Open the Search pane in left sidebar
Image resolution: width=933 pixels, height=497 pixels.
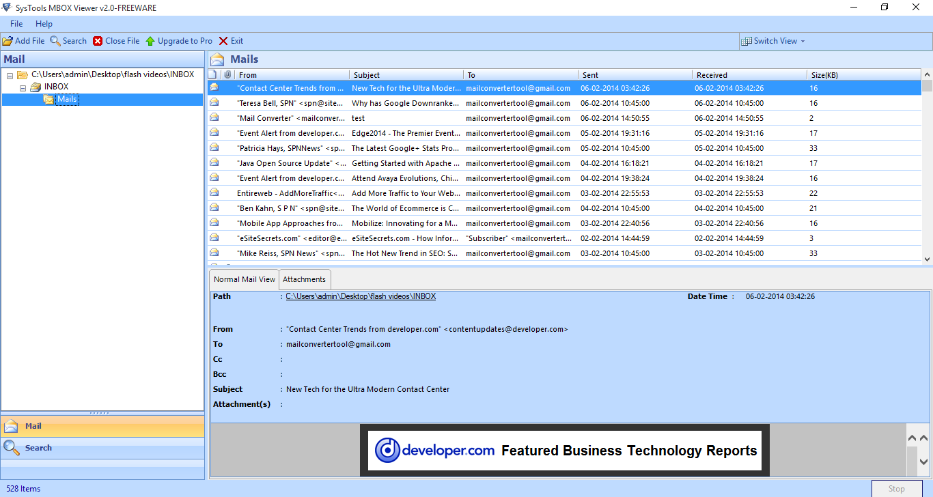[102, 448]
